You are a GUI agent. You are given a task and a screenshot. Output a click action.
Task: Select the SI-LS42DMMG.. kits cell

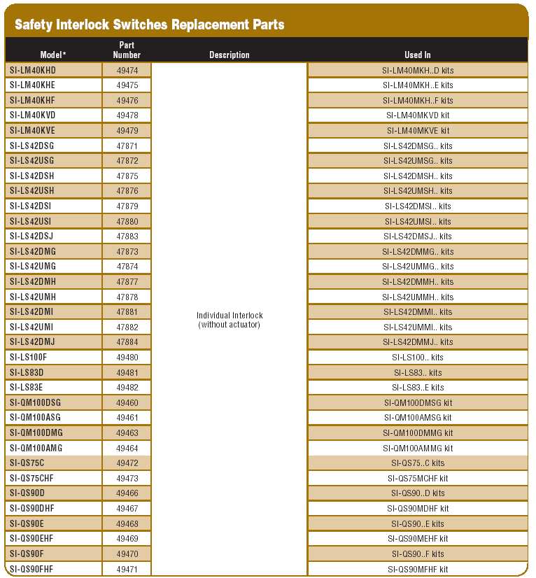tap(418, 251)
